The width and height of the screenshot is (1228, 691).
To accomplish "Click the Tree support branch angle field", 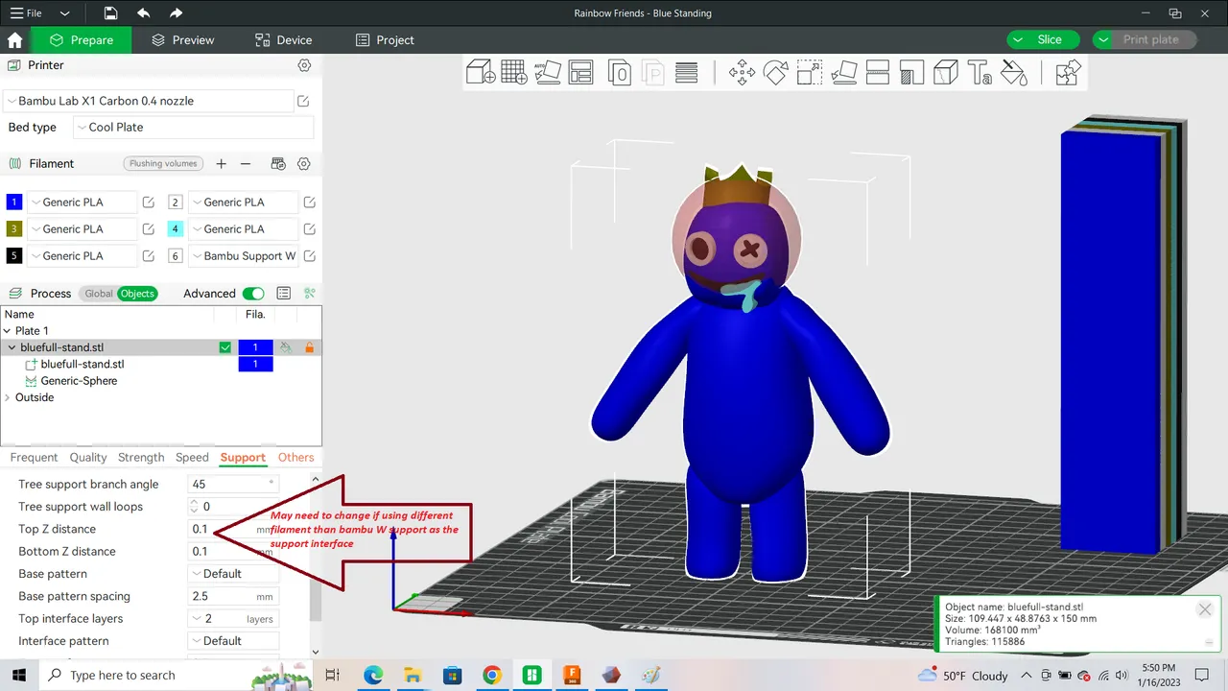I will pyautogui.click(x=234, y=485).
